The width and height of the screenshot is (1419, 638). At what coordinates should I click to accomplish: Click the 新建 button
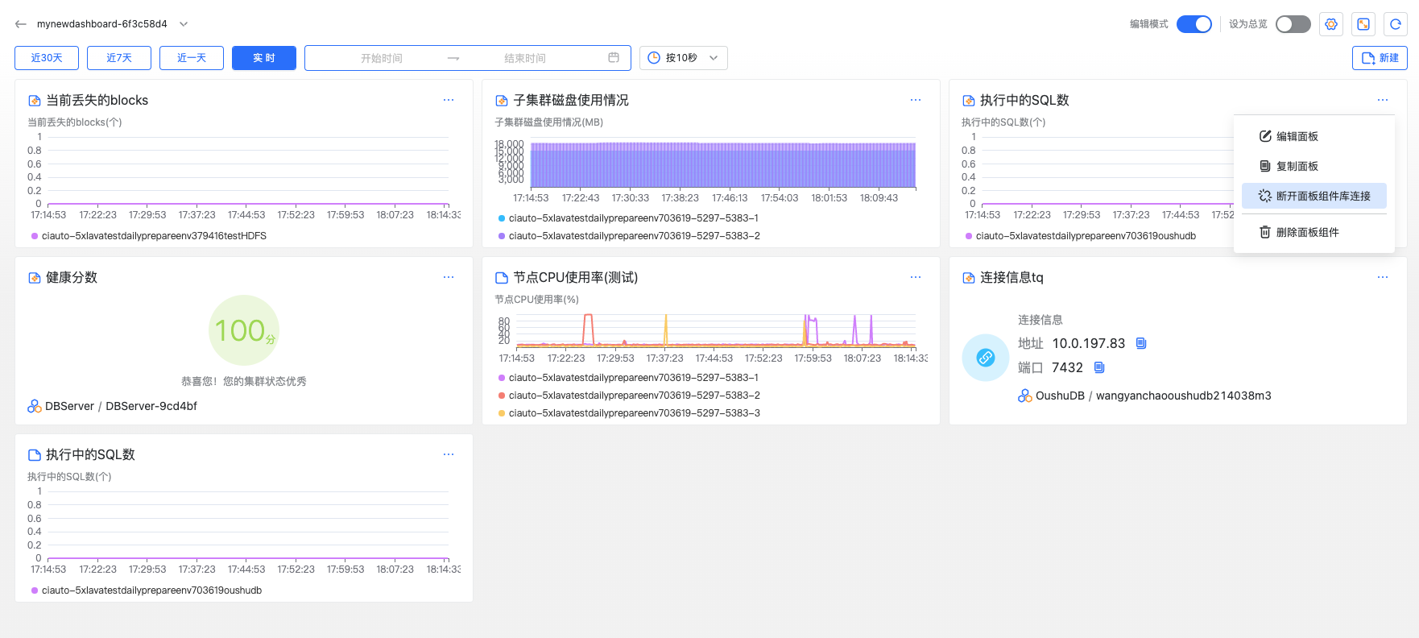[x=1380, y=58]
